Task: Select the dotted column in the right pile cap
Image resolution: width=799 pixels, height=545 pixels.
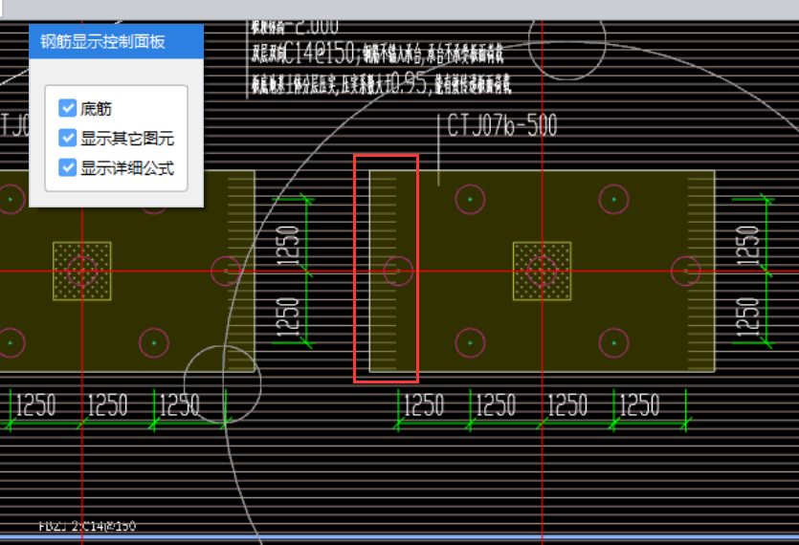Action: pos(542,271)
